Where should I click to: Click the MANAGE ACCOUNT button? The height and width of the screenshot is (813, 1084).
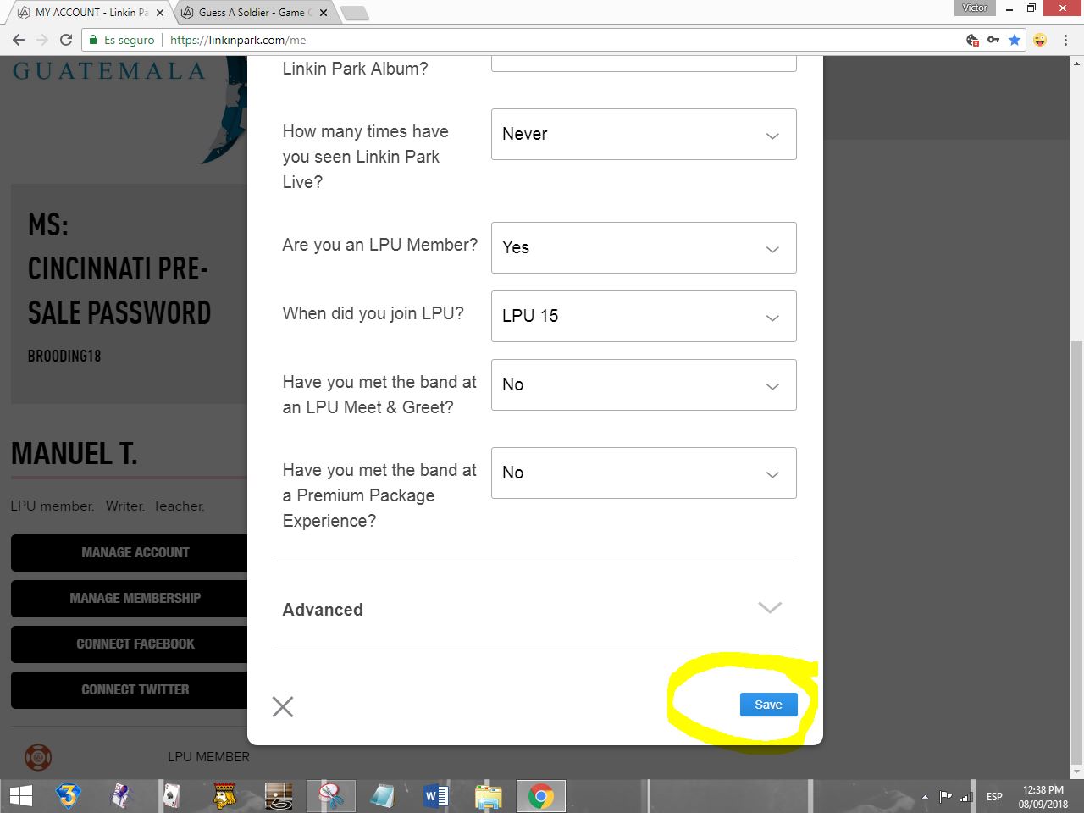coord(130,553)
